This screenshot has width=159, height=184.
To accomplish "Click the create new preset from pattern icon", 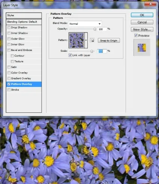I will 92,40.
